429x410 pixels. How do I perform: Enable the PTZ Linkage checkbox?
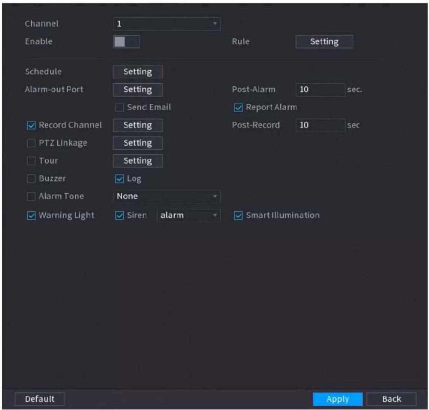click(31, 143)
